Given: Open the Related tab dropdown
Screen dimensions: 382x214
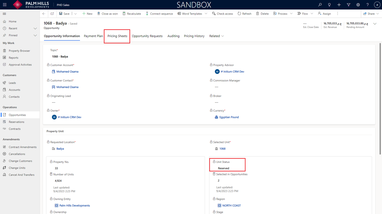Looking at the screenshot, I should tap(217, 36).
